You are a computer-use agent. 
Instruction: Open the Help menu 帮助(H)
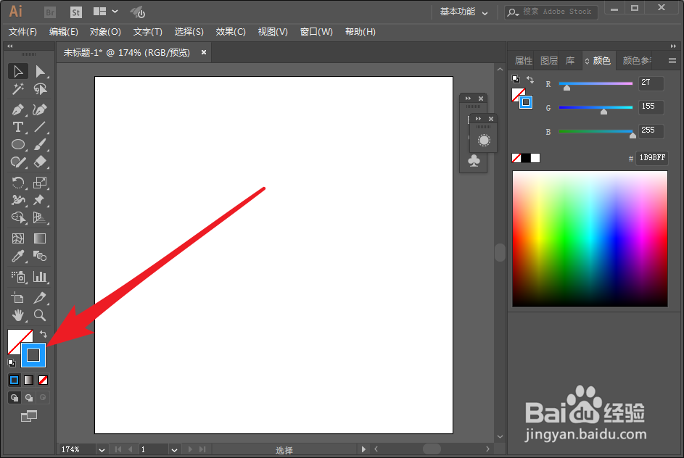tap(360, 32)
